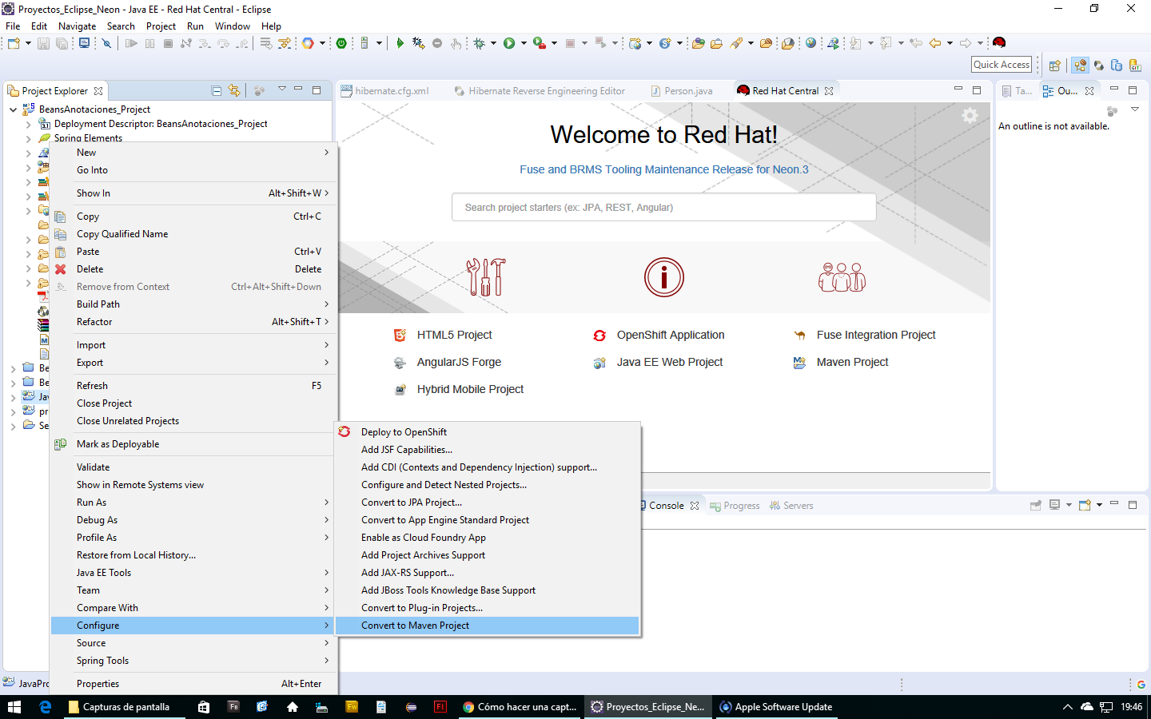Click OpenShift Application starter link
This screenshot has width=1151, height=719.
point(671,335)
